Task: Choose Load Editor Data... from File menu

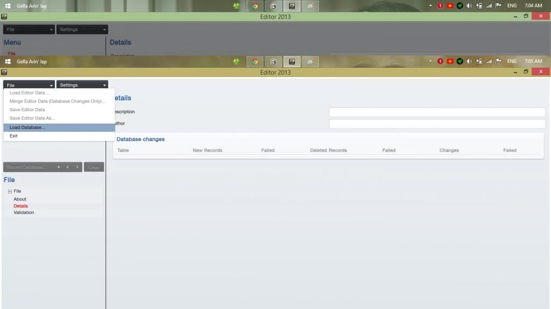Action: click(59, 92)
